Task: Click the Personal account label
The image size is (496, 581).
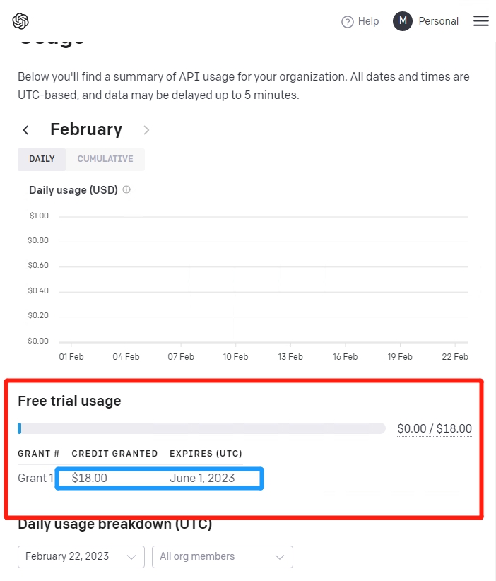Action: pos(439,21)
